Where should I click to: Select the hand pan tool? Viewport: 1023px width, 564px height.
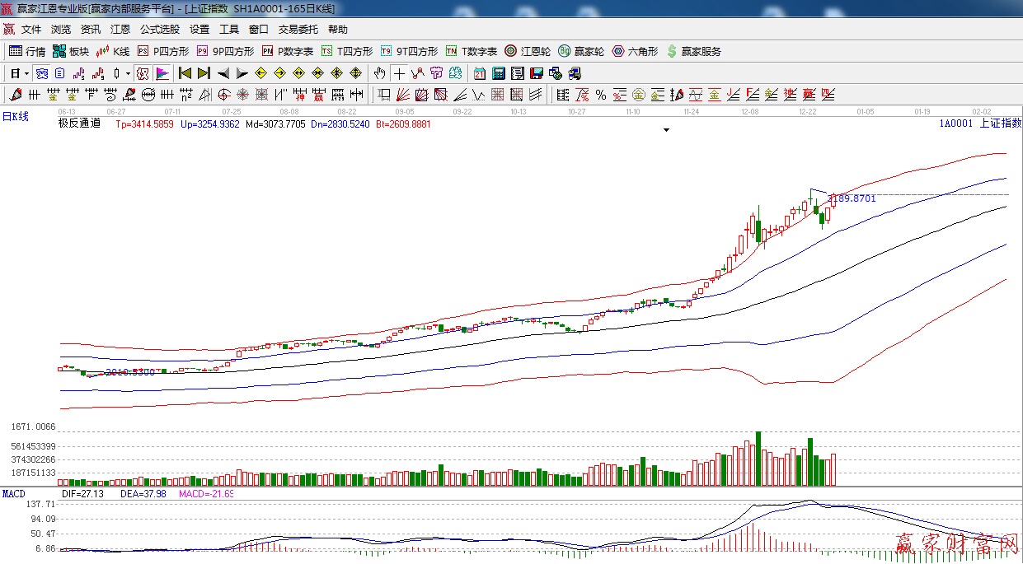[379, 73]
